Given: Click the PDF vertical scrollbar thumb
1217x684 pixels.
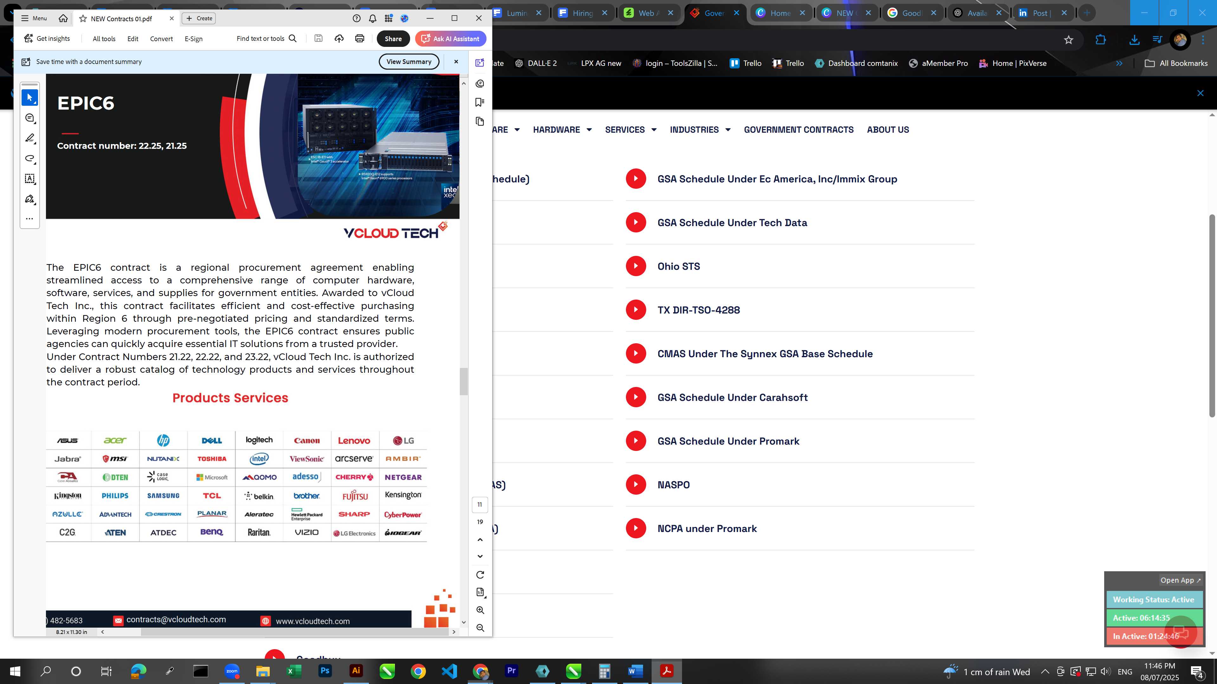Looking at the screenshot, I should (x=463, y=381).
